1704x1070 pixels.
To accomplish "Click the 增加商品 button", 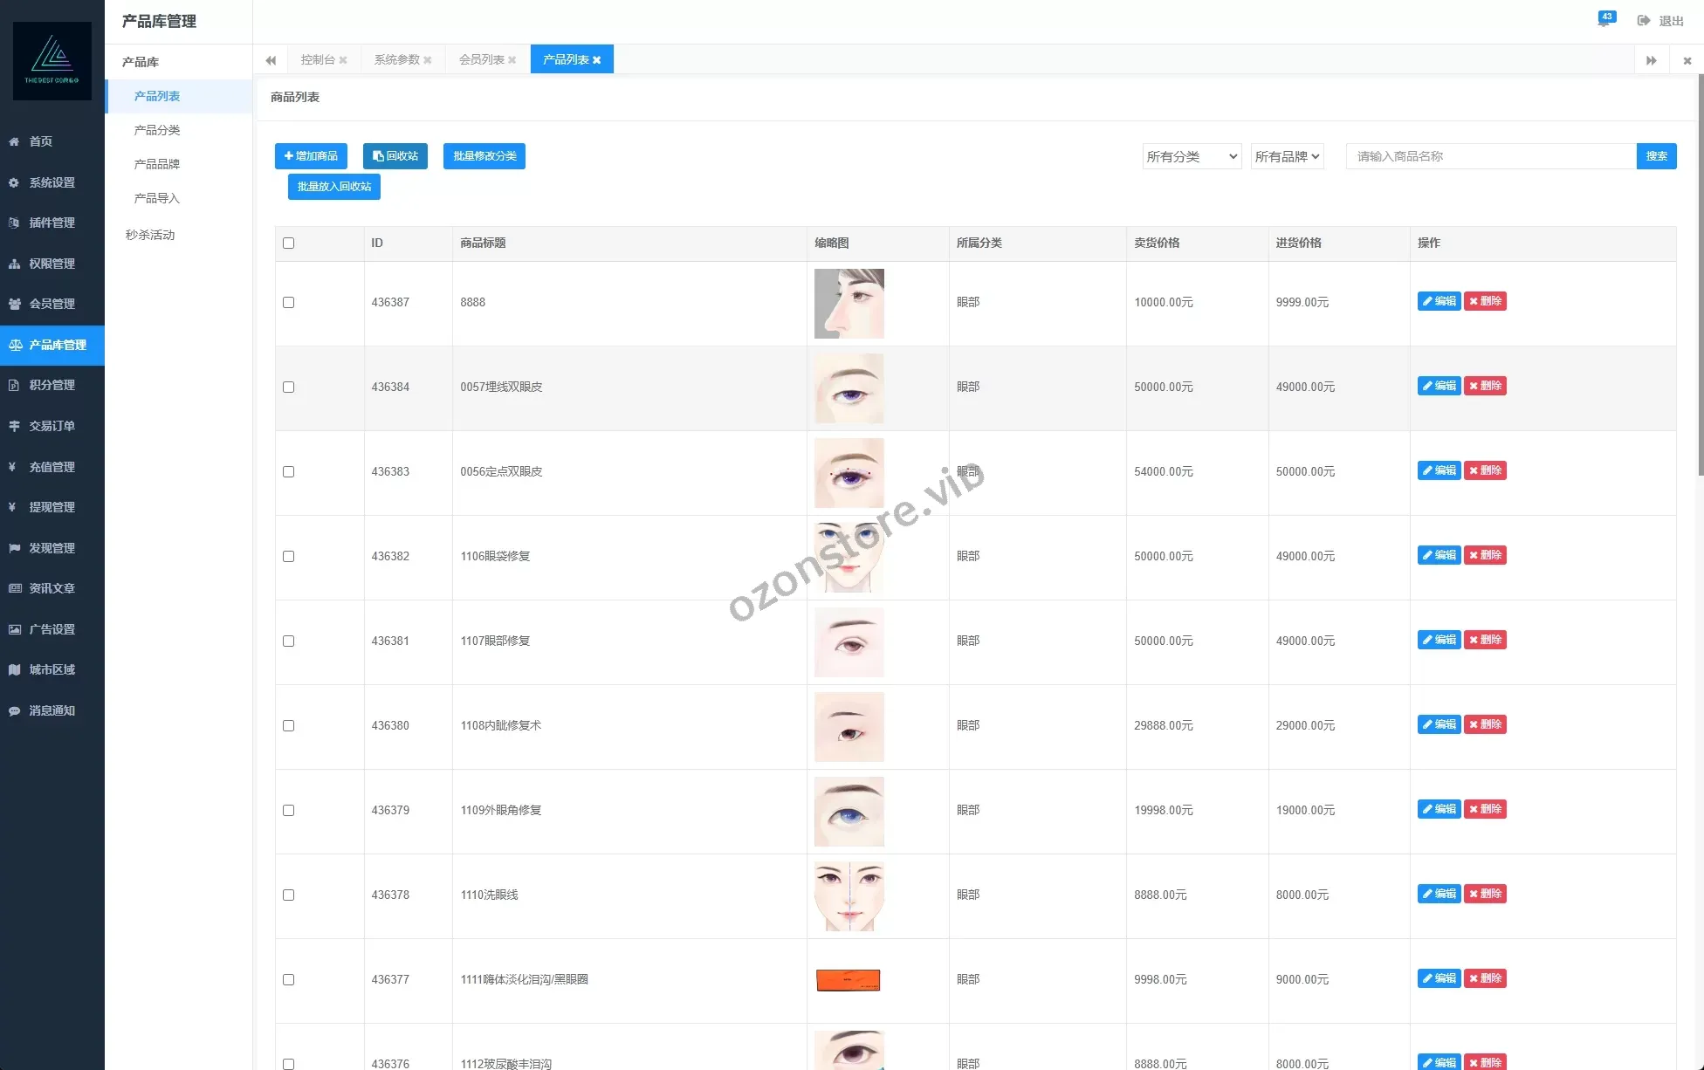I will [311, 156].
